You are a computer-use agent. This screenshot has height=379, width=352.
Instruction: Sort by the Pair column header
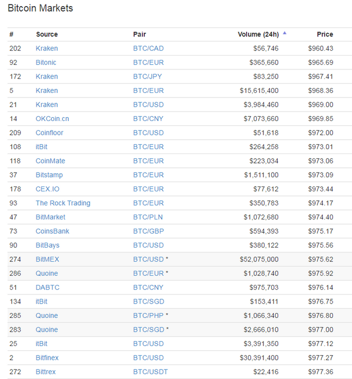pyautogui.click(x=140, y=34)
